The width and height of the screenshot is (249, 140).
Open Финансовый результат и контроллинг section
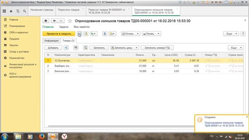[x=23, y=66]
